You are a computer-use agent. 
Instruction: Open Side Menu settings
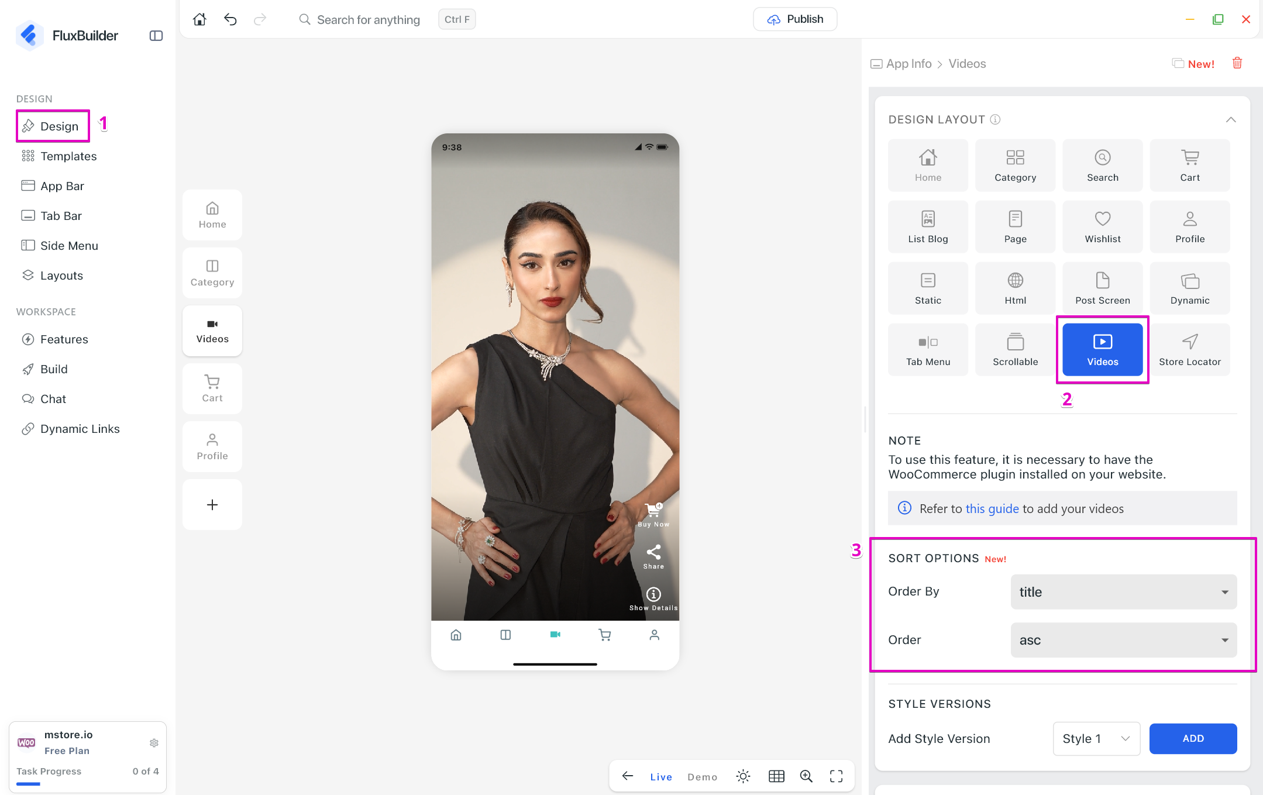60,246
